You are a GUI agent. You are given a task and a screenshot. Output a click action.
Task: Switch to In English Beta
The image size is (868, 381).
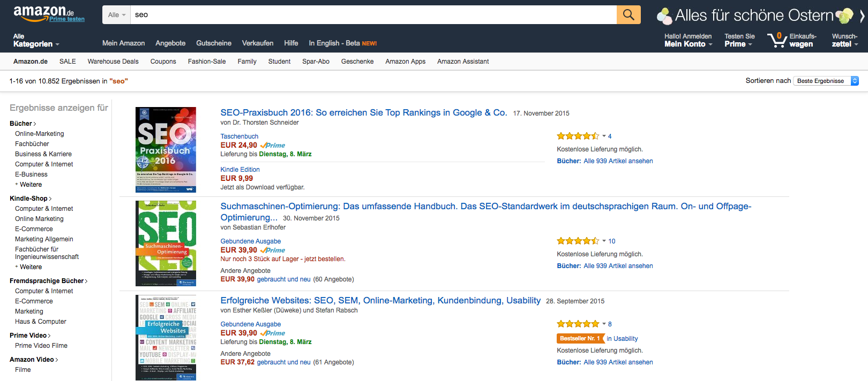[x=342, y=43]
